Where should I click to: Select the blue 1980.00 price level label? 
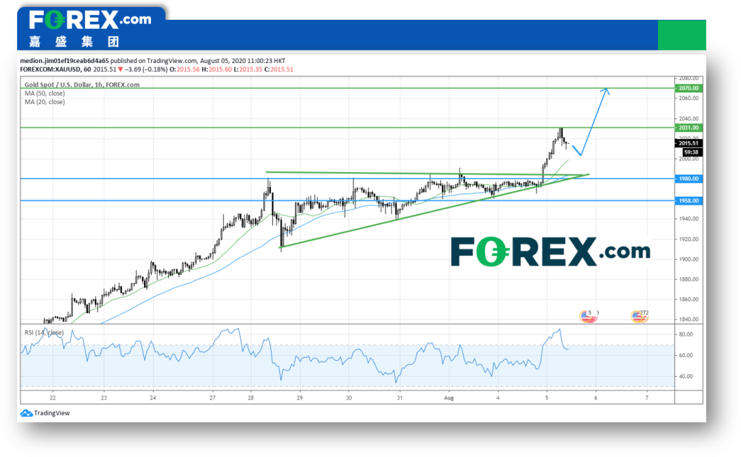tap(689, 178)
